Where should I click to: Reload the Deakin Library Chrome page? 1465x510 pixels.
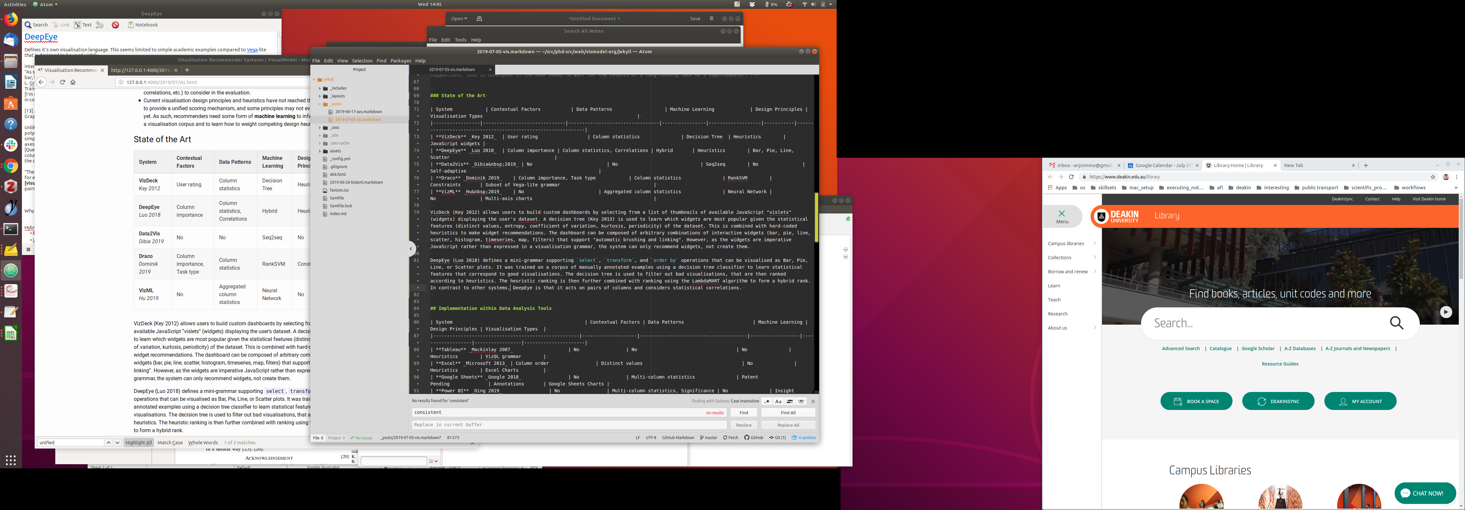click(1072, 177)
